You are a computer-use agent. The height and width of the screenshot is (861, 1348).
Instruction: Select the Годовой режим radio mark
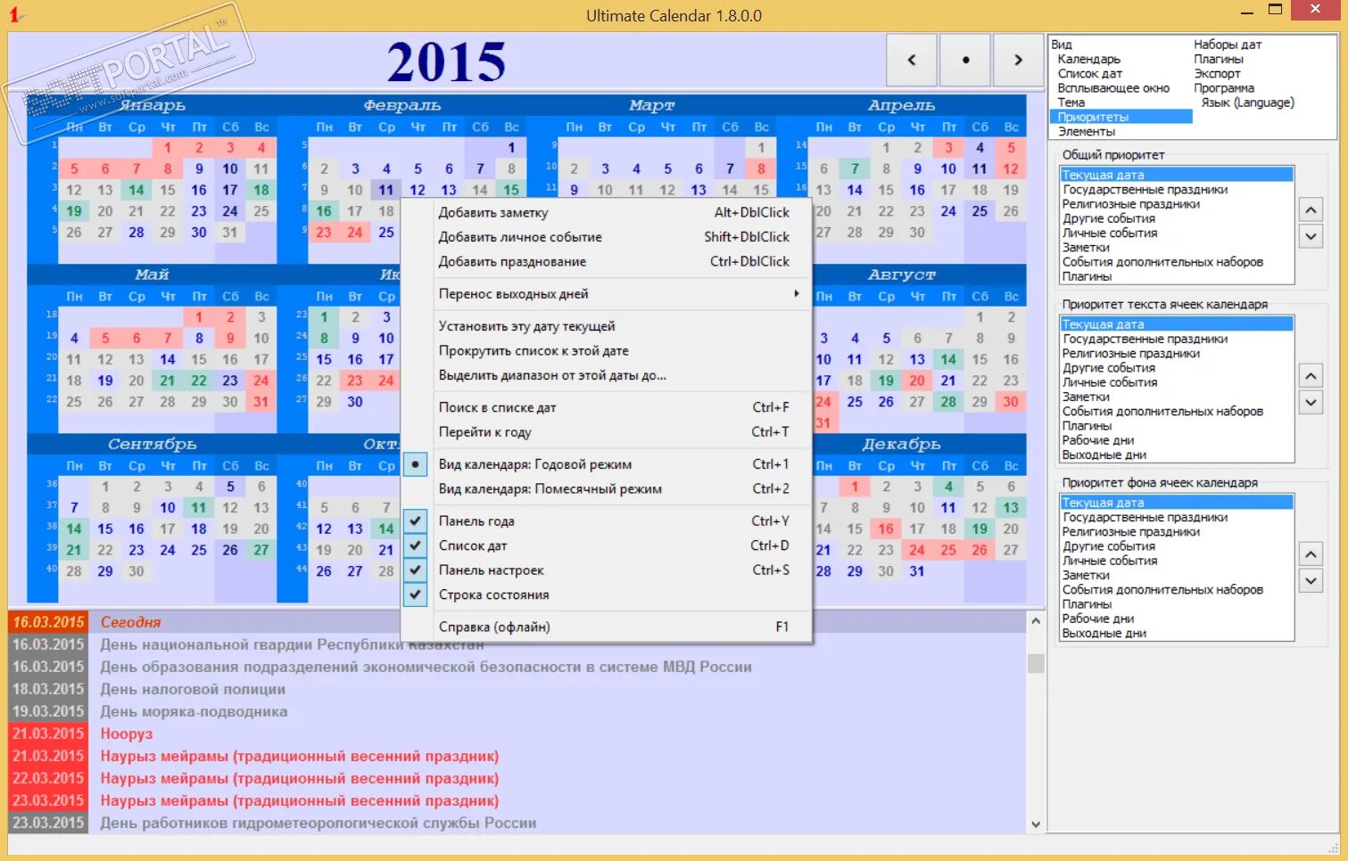[x=415, y=464]
